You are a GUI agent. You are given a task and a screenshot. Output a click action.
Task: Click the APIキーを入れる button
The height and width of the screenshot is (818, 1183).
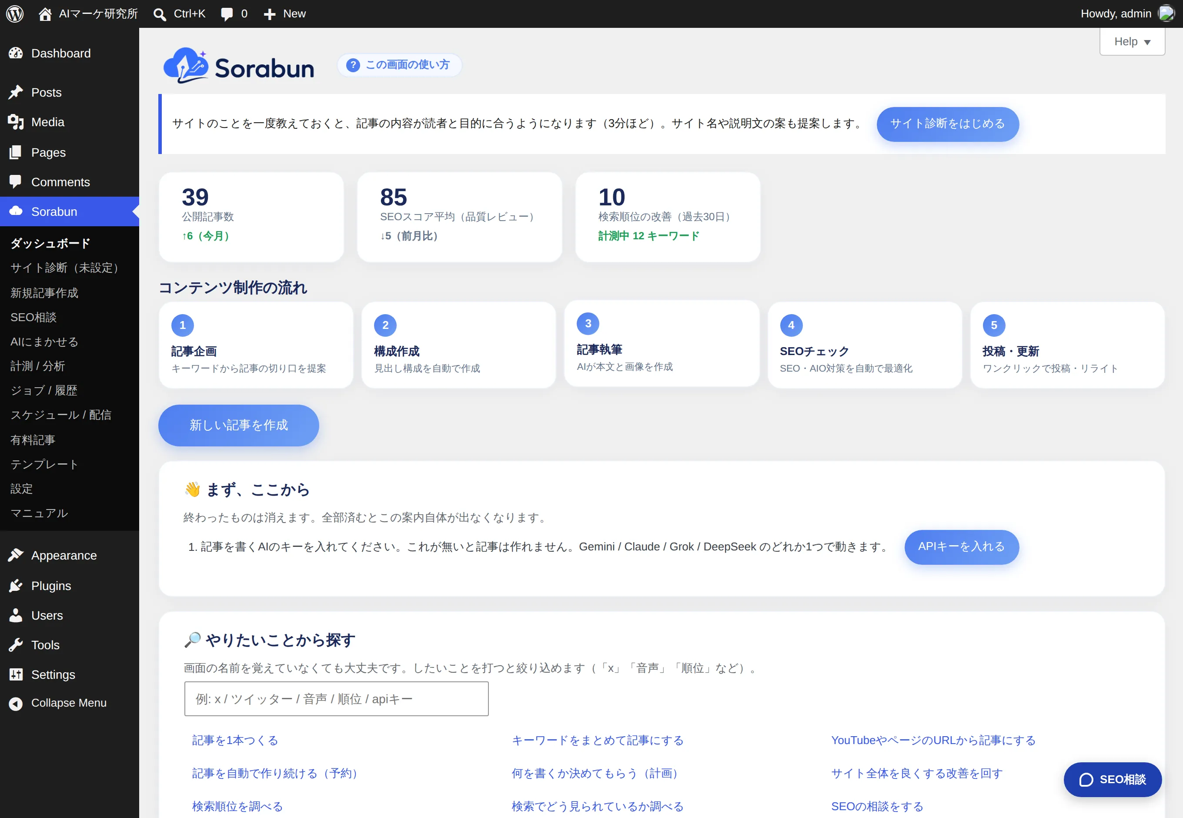962,547
